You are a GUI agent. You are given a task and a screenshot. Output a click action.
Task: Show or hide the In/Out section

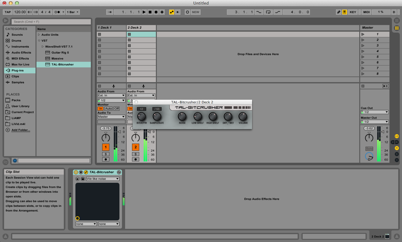point(397,136)
